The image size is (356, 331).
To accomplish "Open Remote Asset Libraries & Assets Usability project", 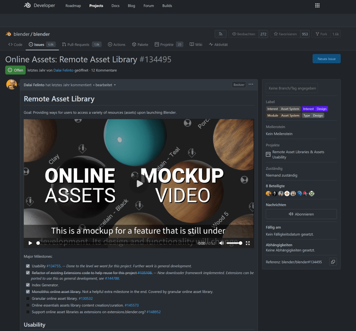I will click(x=298, y=154).
